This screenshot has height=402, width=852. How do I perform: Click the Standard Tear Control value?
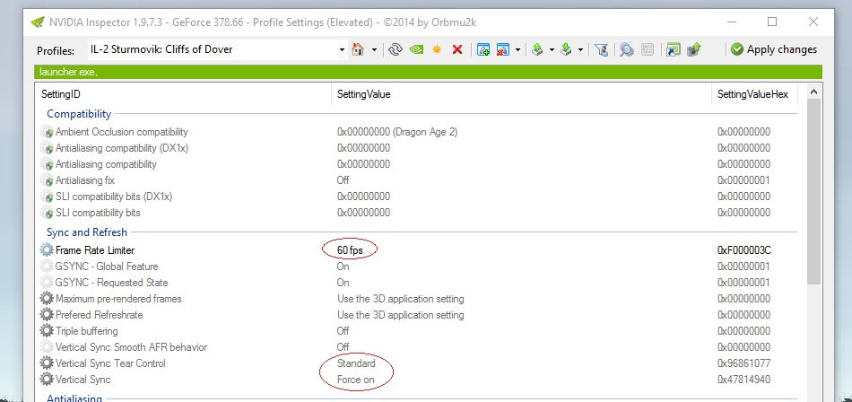point(356,363)
